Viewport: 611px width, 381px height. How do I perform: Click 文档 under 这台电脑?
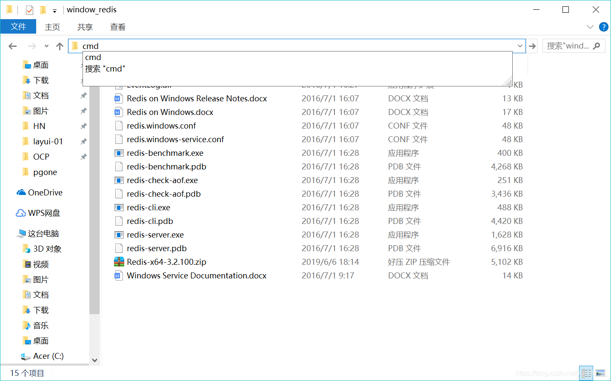41,295
